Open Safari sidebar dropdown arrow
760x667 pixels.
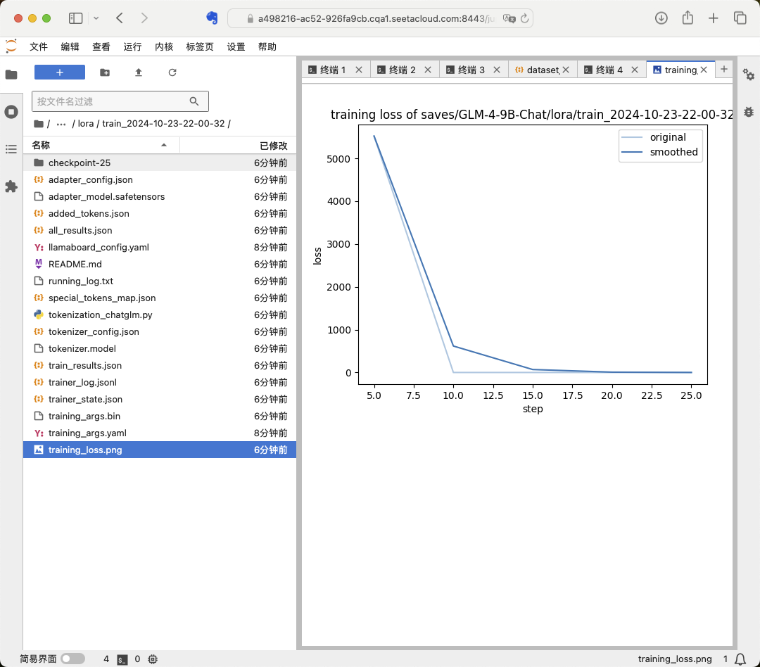(96, 18)
